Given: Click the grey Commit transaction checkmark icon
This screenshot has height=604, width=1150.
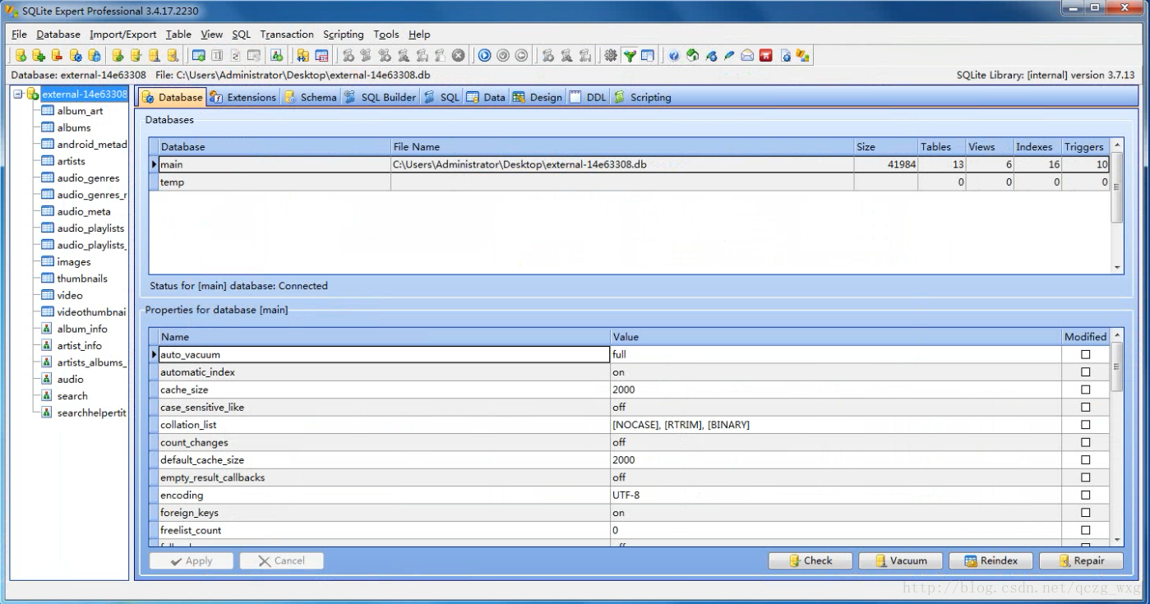Looking at the screenshot, I should (x=502, y=55).
